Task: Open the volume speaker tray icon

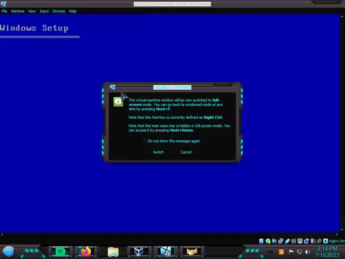Action: [x=308, y=252]
